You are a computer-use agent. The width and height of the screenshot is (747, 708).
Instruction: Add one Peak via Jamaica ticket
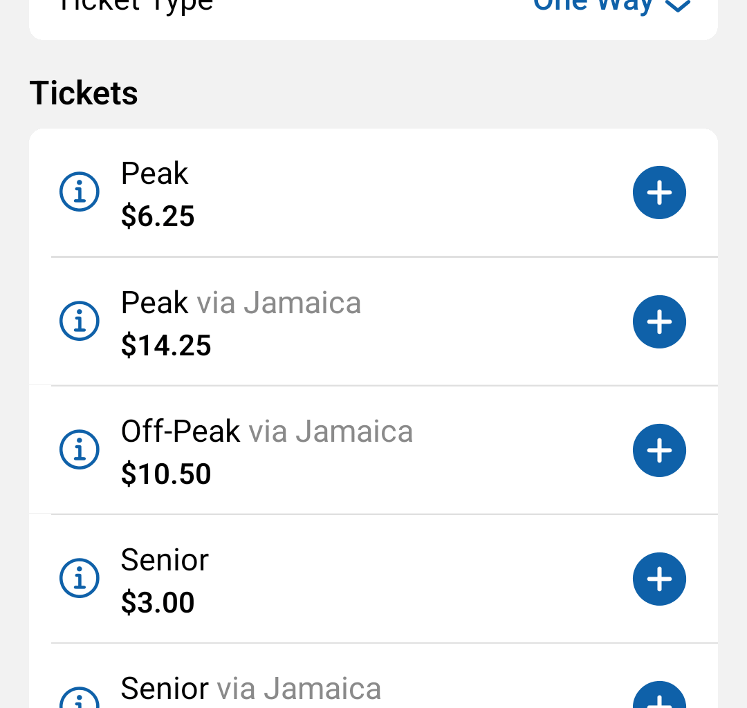point(659,322)
